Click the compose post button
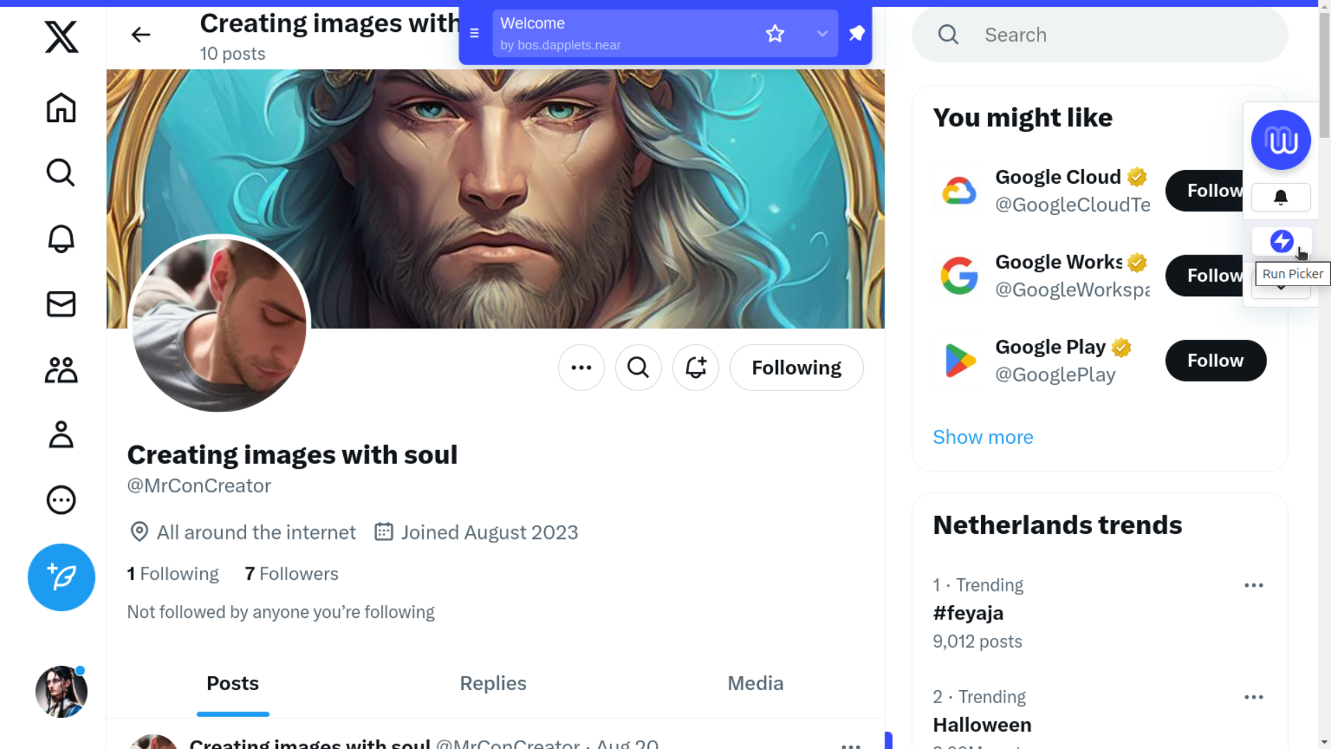 (61, 577)
